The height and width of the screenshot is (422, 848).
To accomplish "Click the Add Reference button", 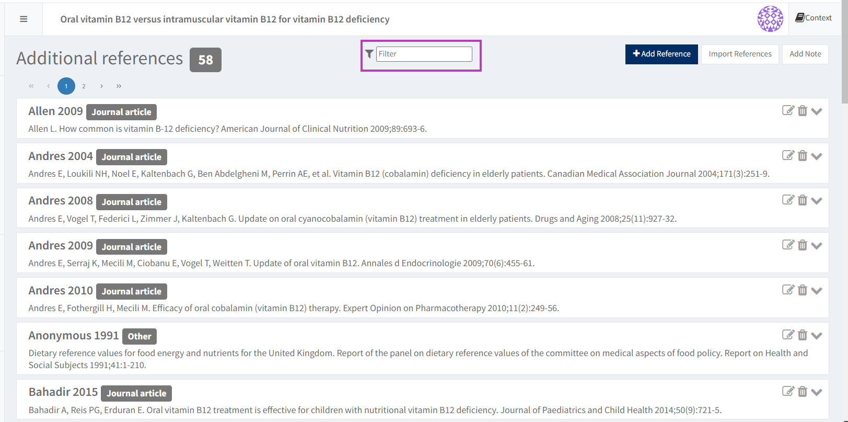I will point(661,54).
